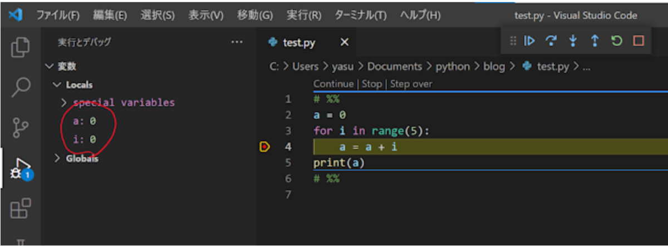The image size is (668, 246).
Task: Click the Step over code lens link
Action: (411, 84)
